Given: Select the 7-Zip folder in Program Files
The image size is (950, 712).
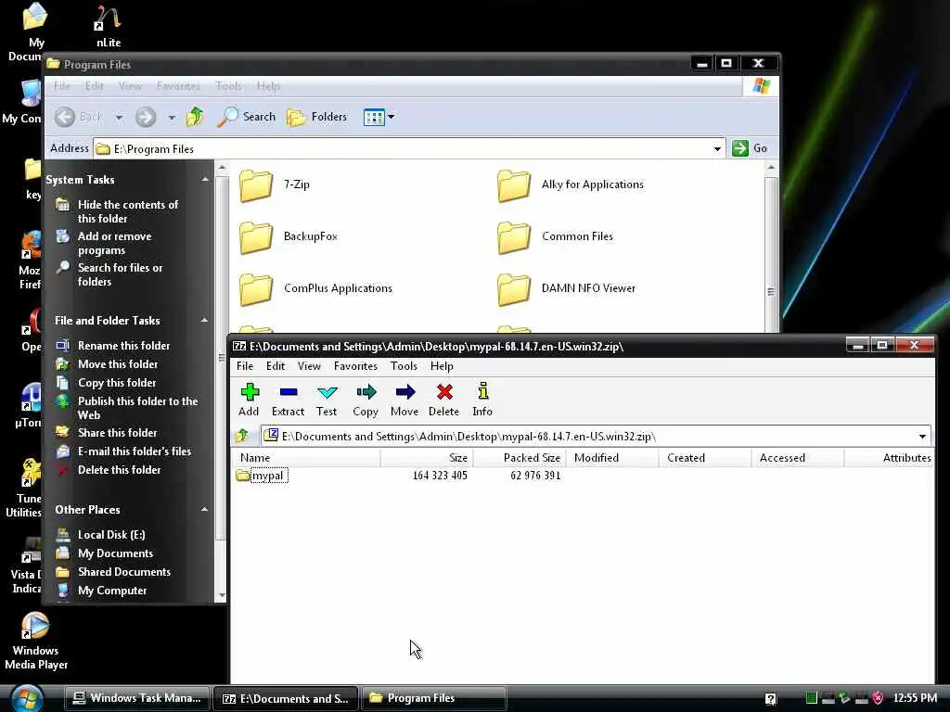Looking at the screenshot, I should click(275, 184).
